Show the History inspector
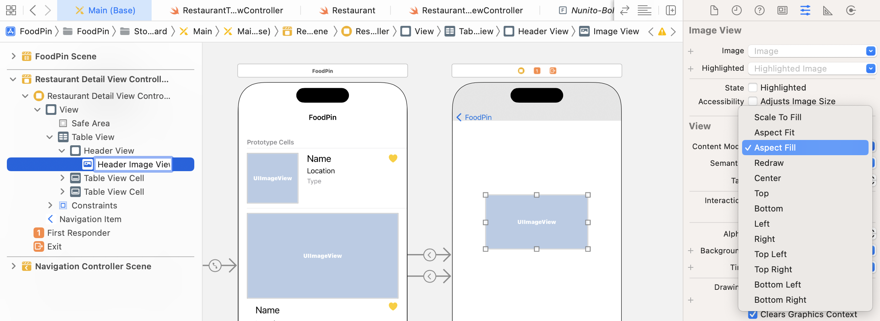This screenshot has height=321, width=880. tap(737, 10)
